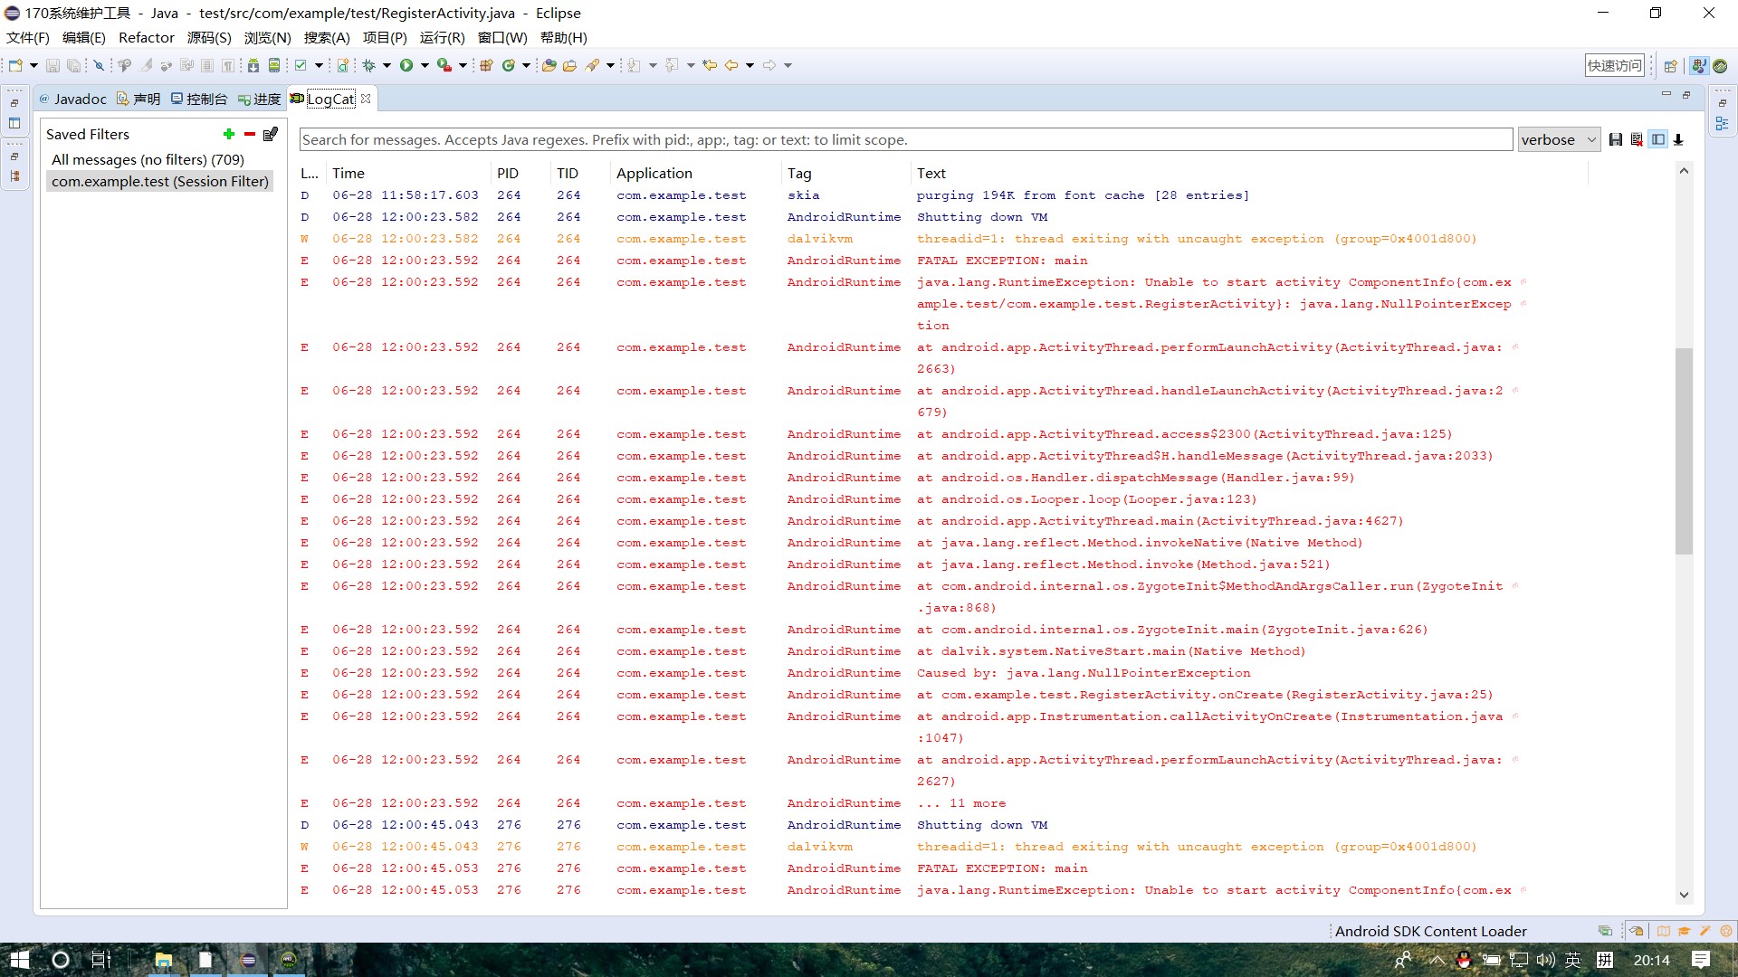Click the LogCat vertical scrollbar thumb
1738x977 pixels.
pos(1684,451)
